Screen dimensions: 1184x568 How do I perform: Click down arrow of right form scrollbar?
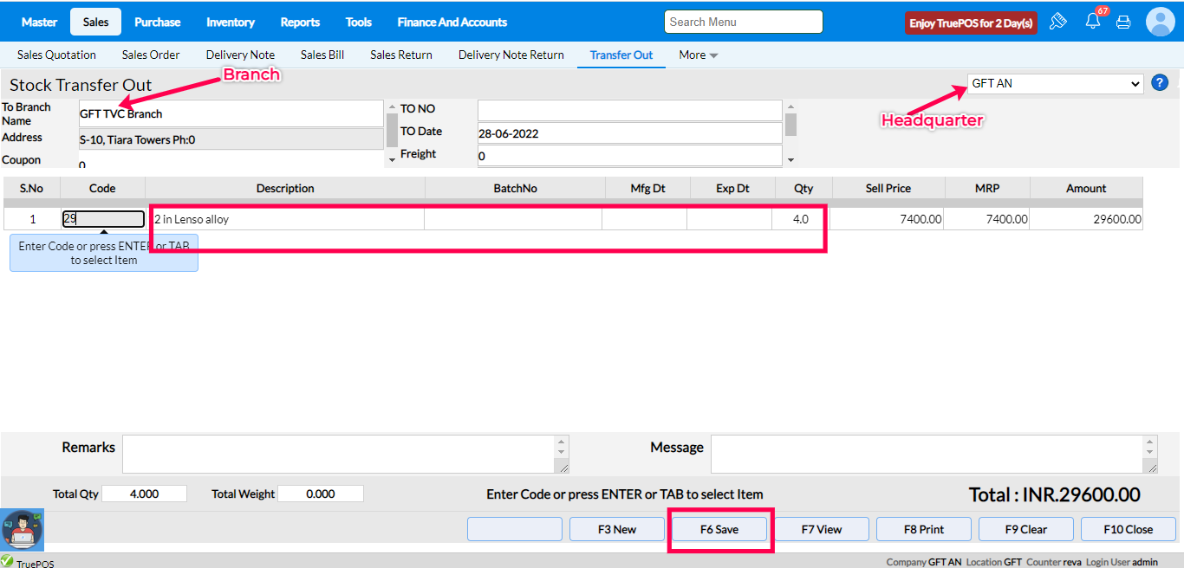(x=790, y=159)
